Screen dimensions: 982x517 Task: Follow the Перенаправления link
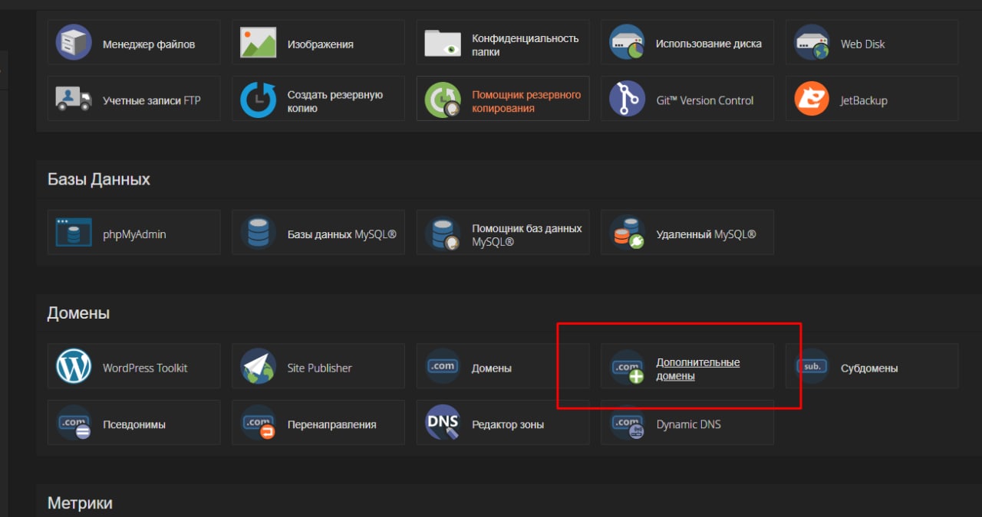pyautogui.click(x=332, y=424)
